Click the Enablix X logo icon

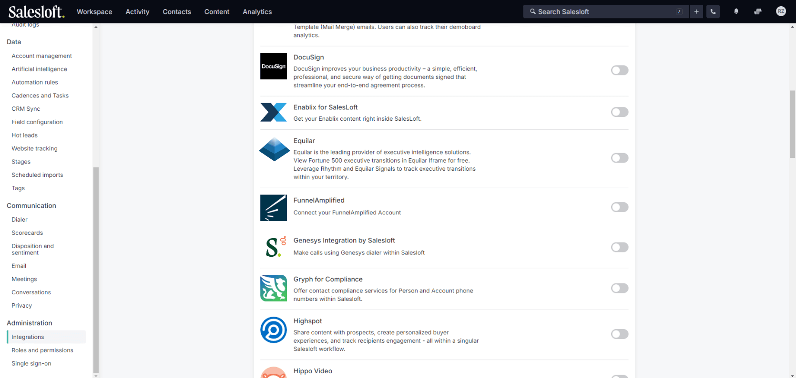point(274,112)
